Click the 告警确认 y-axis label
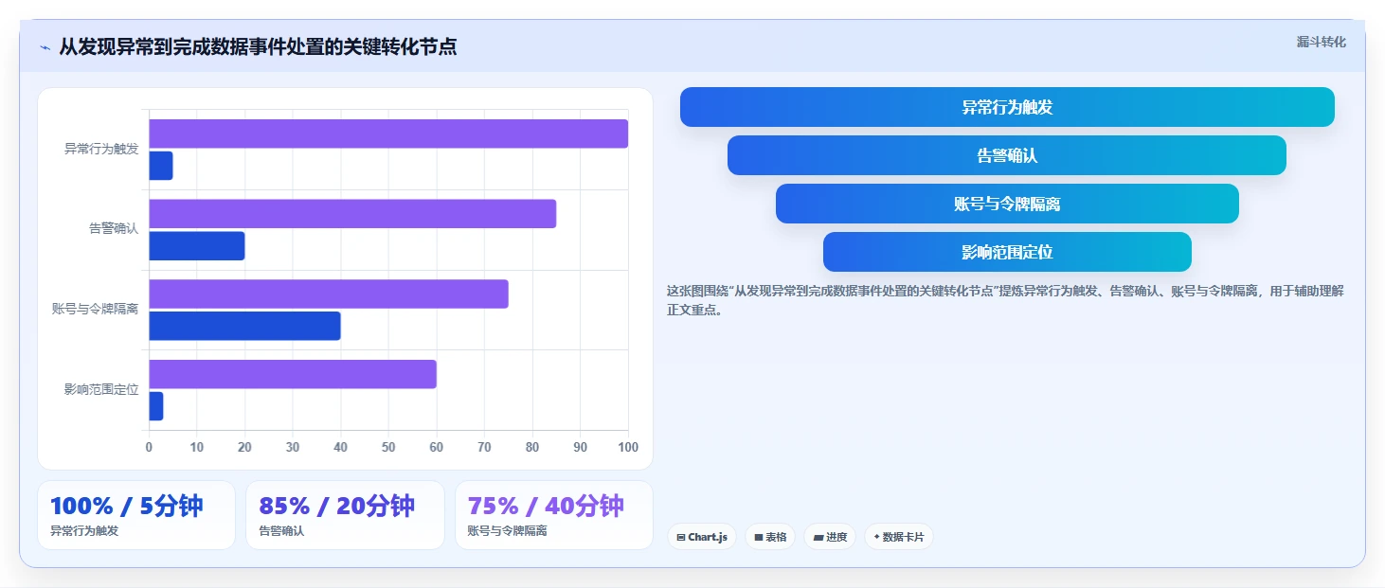The image size is (1385, 588). pos(114,229)
